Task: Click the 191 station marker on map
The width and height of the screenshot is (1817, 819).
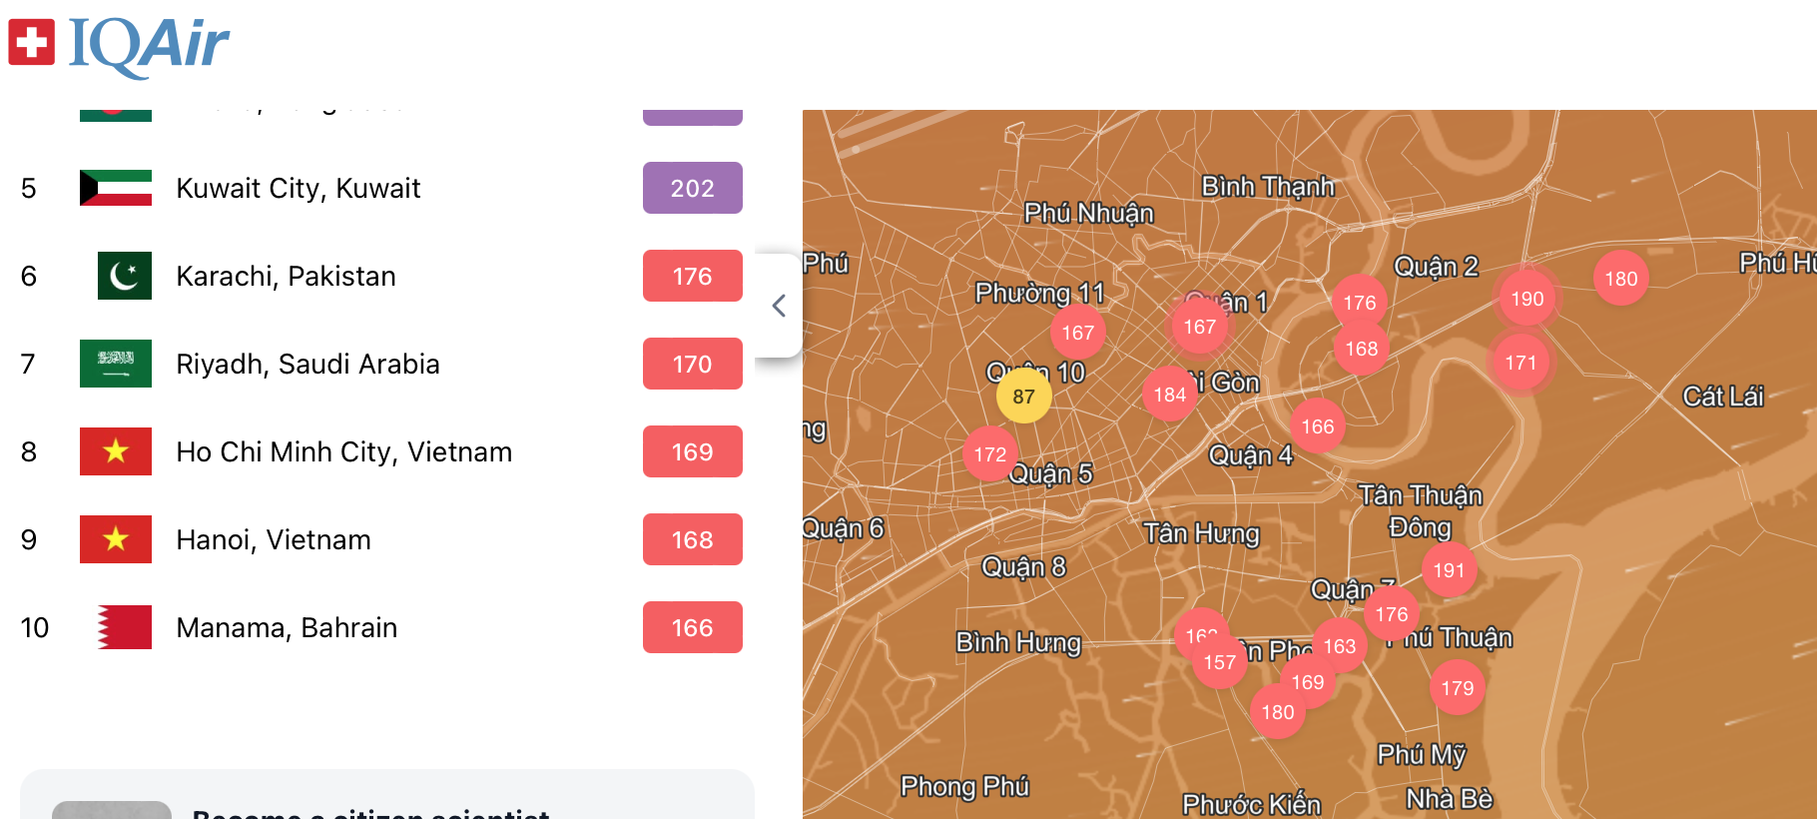Action: coord(1449,570)
